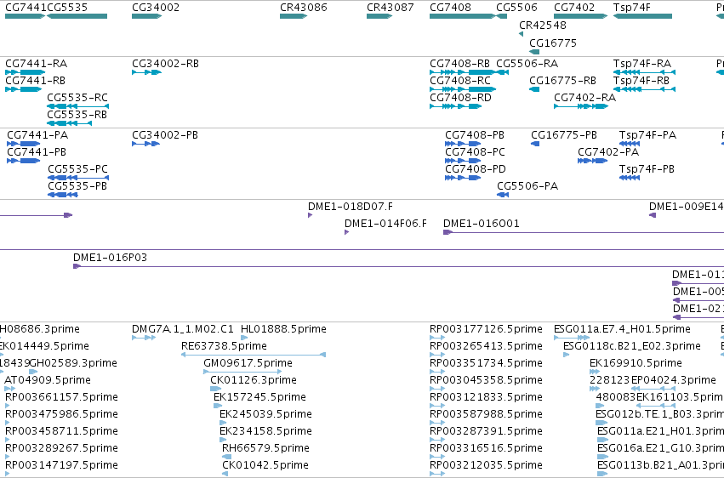
Task: Select the AT04909.5prime EST
Action: [9, 389]
